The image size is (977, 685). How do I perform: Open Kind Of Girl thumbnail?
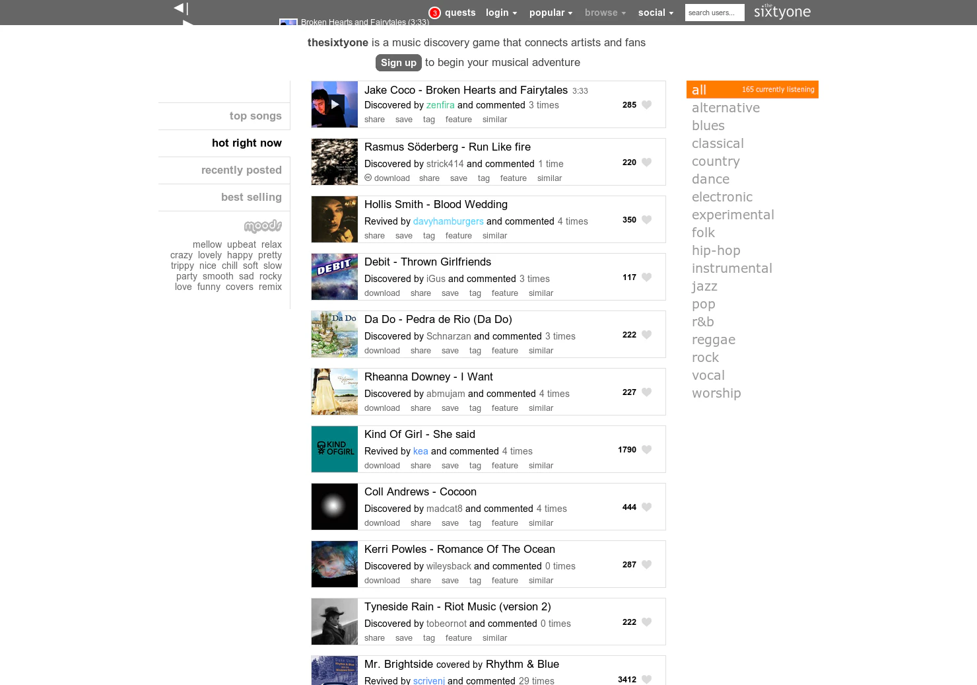[335, 449]
